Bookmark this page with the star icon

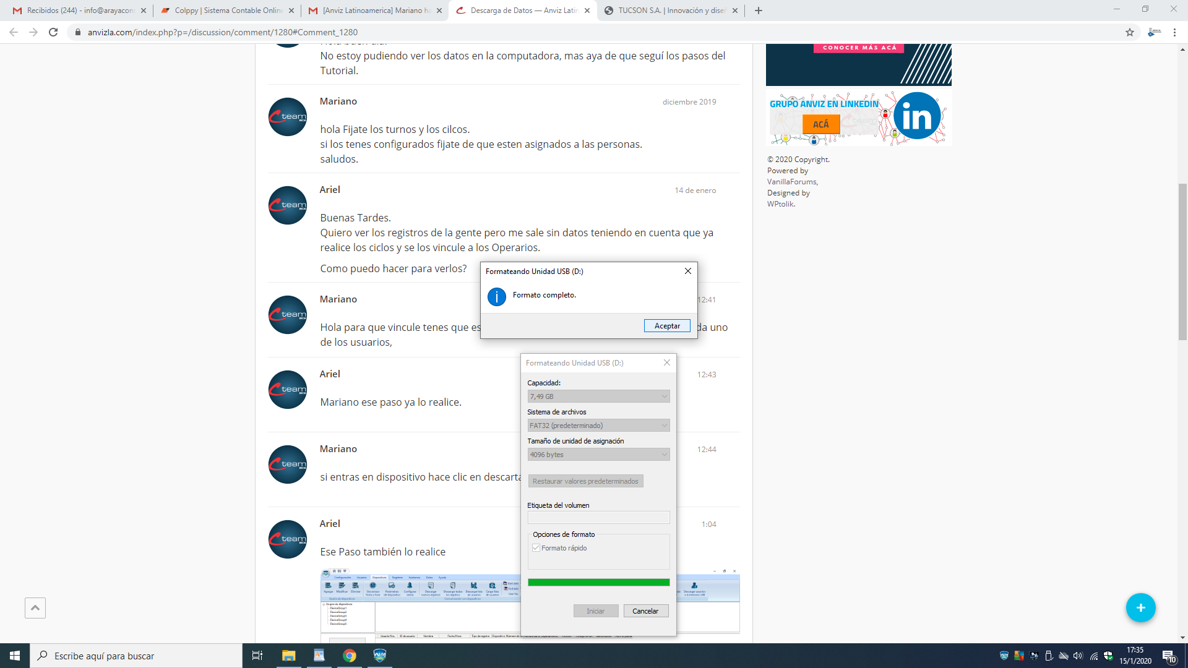point(1130,32)
